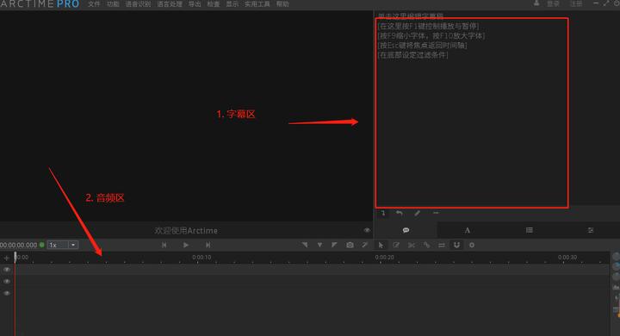Open the 功能 menu

(x=113, y=4)
